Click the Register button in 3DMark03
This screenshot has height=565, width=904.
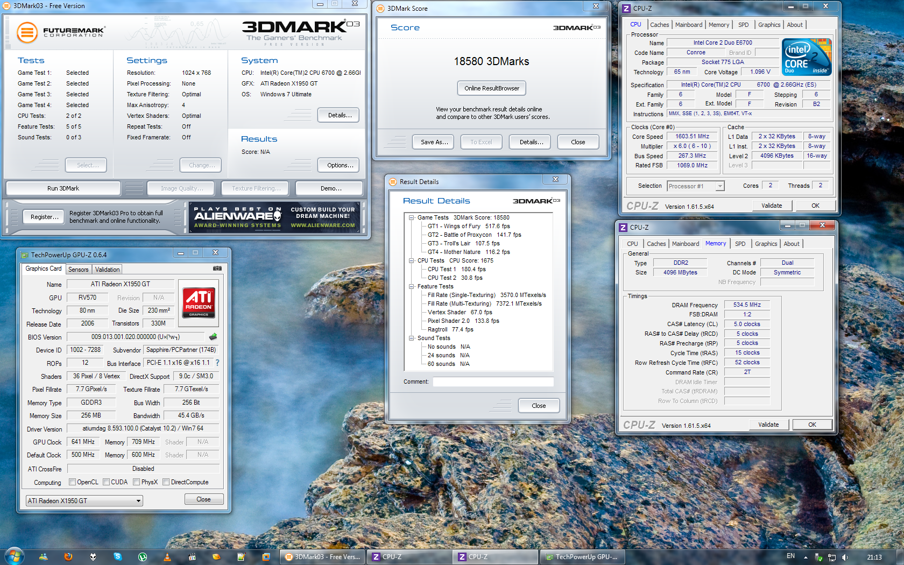click(x=44, y=217)
